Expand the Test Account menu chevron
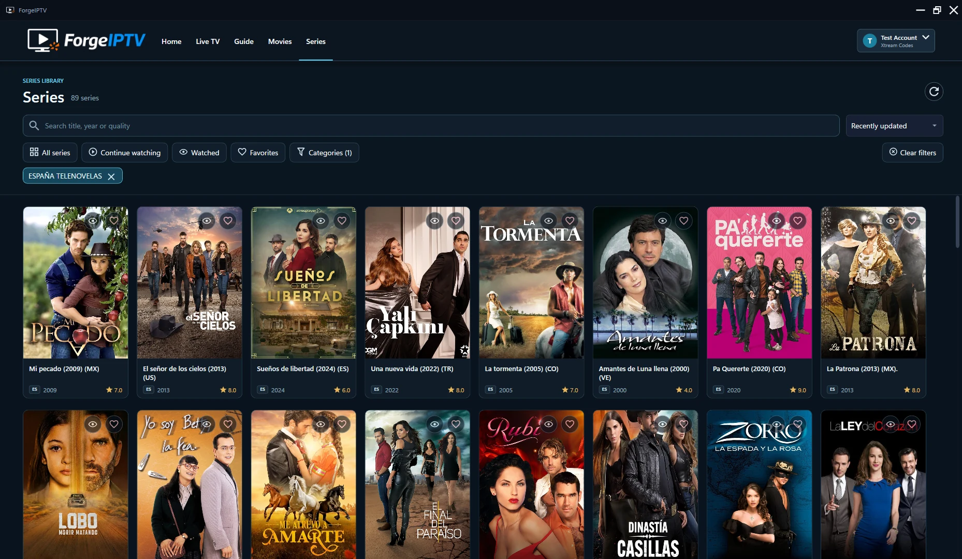The height and width of the screenshot is (559, 962). pos(925,37)
